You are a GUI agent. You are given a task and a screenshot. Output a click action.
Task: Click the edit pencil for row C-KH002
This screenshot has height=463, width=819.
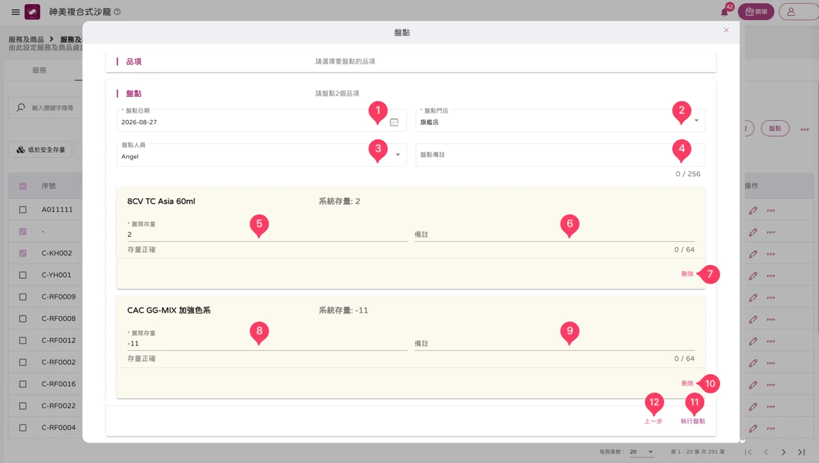(753, 253)
